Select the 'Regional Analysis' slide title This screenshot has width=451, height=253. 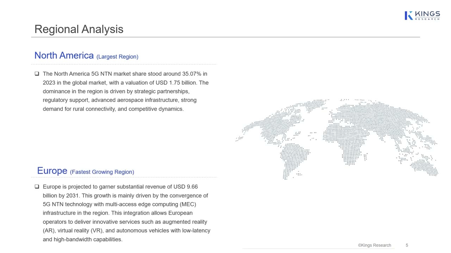(x=79, y=29)
